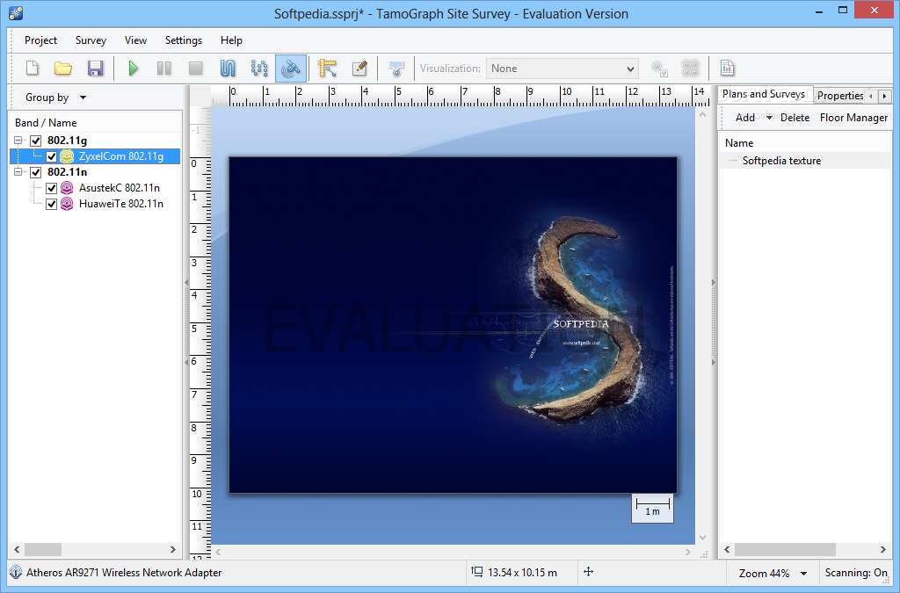Click the Band / Name column header
This screenshot has width=900, height=593.
[x=95, y=123]
